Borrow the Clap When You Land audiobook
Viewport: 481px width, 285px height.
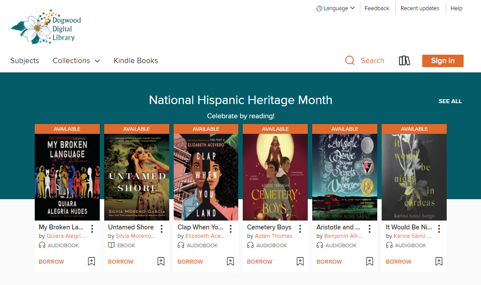coord(190,262)
